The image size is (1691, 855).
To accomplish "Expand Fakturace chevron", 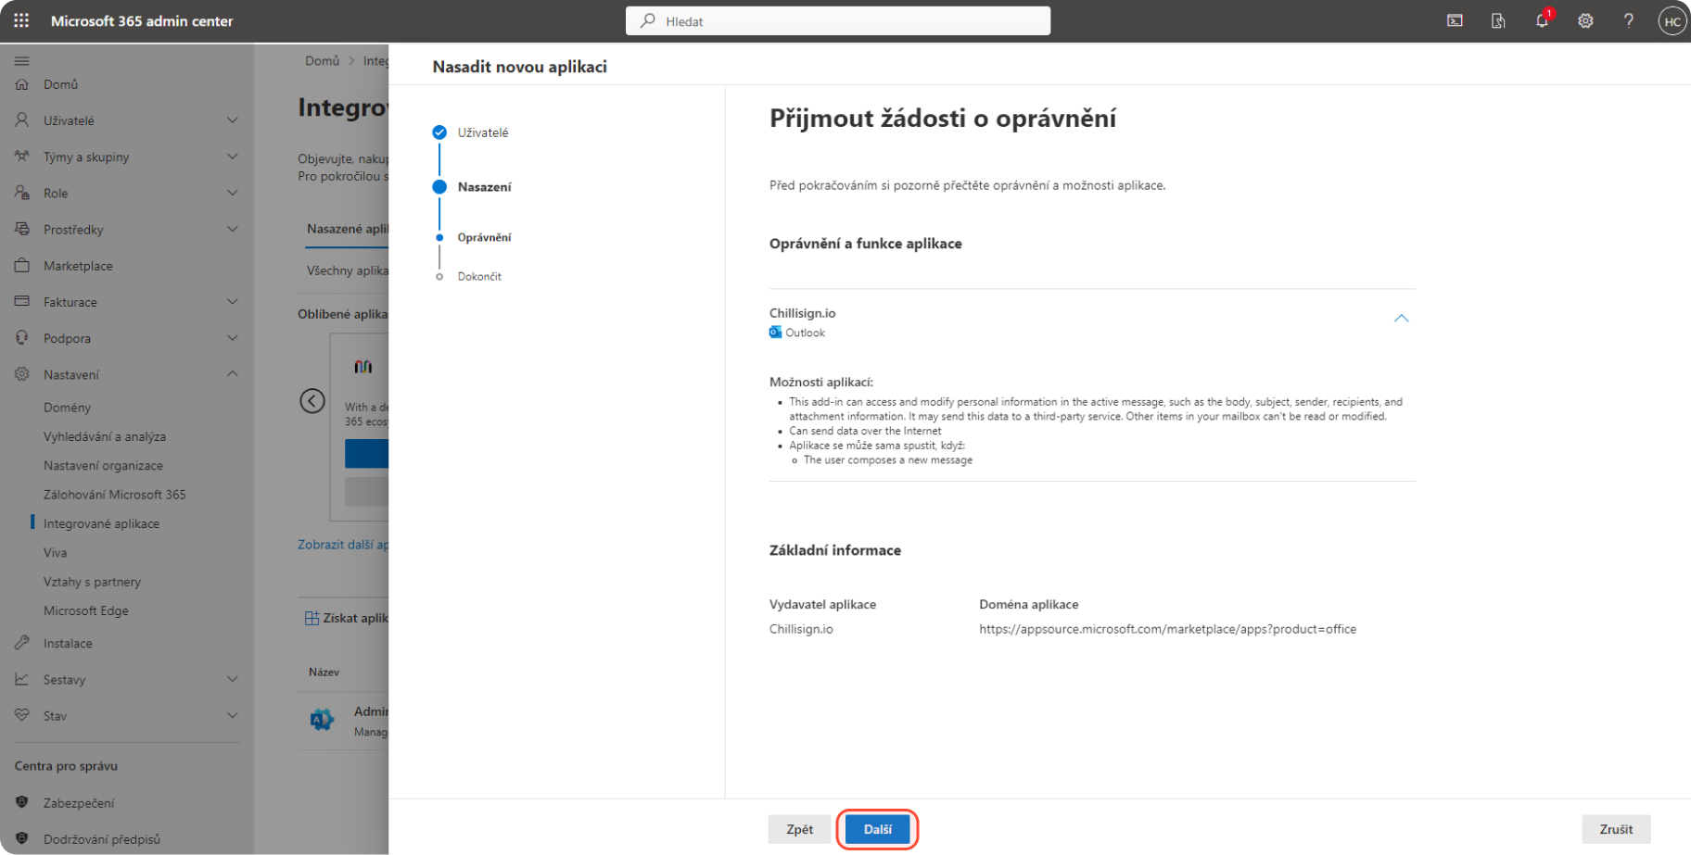I will [x=233, y=302].
